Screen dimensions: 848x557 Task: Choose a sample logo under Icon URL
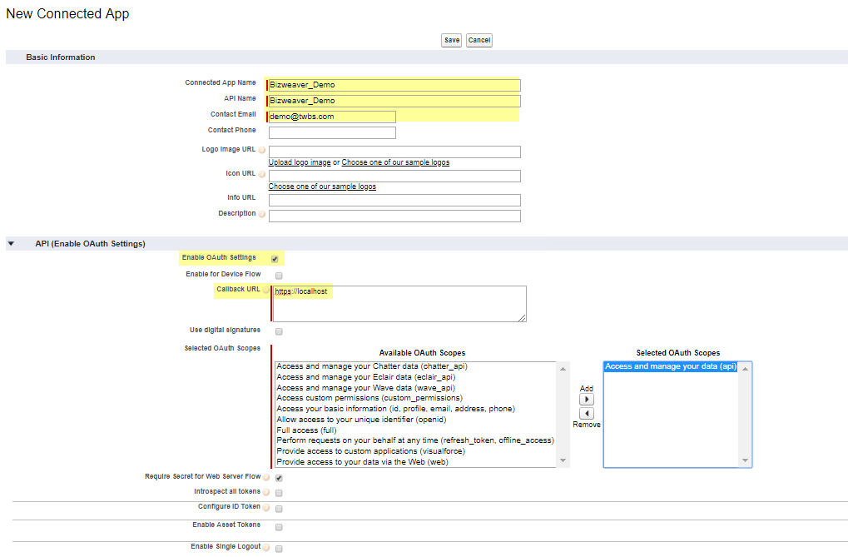[x=322, y=186]
